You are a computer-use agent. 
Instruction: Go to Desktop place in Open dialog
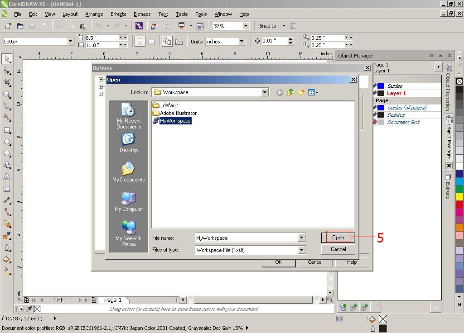point(129,143)
